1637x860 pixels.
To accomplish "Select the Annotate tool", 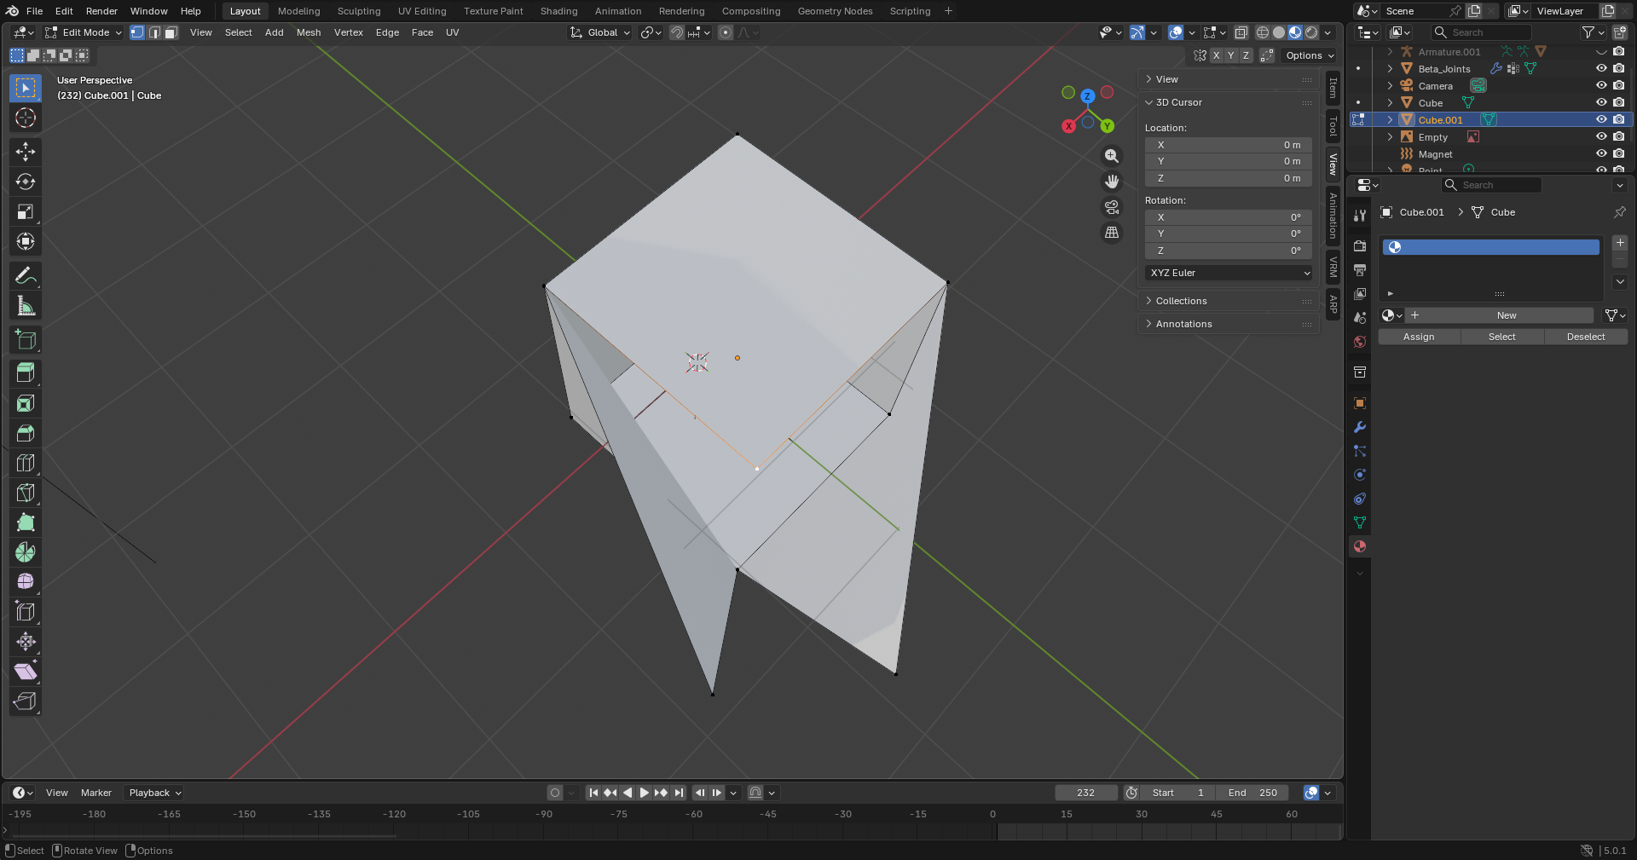I will [26, 276].
